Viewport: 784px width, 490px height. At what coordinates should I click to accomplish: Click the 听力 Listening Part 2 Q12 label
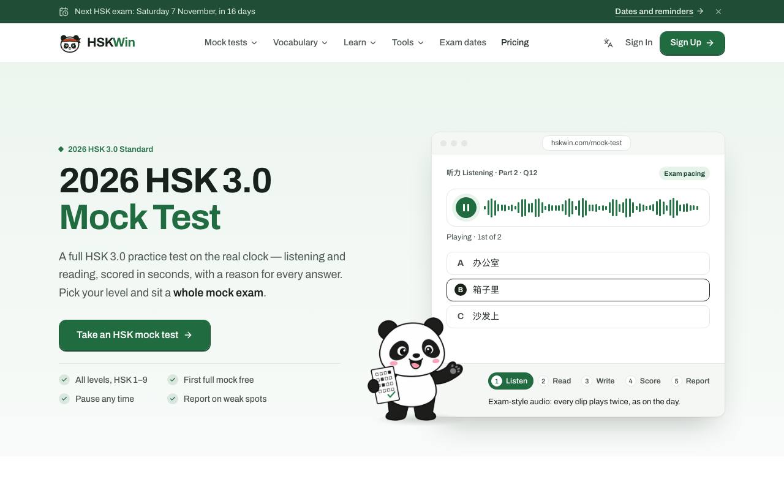(x=492, y=173)
